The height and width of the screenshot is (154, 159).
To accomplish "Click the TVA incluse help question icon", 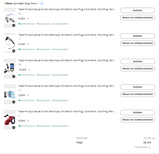I will (149, 147).
